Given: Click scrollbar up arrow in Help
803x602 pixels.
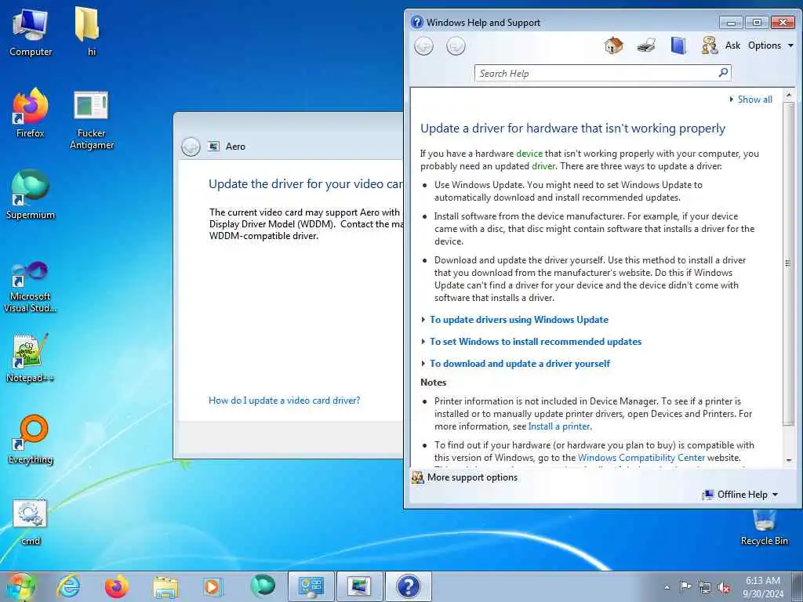Looking at the screenshot, I should pyautogui.click(x=789, y=94).
